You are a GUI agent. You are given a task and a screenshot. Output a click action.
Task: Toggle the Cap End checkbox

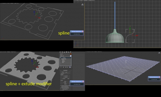64,77
